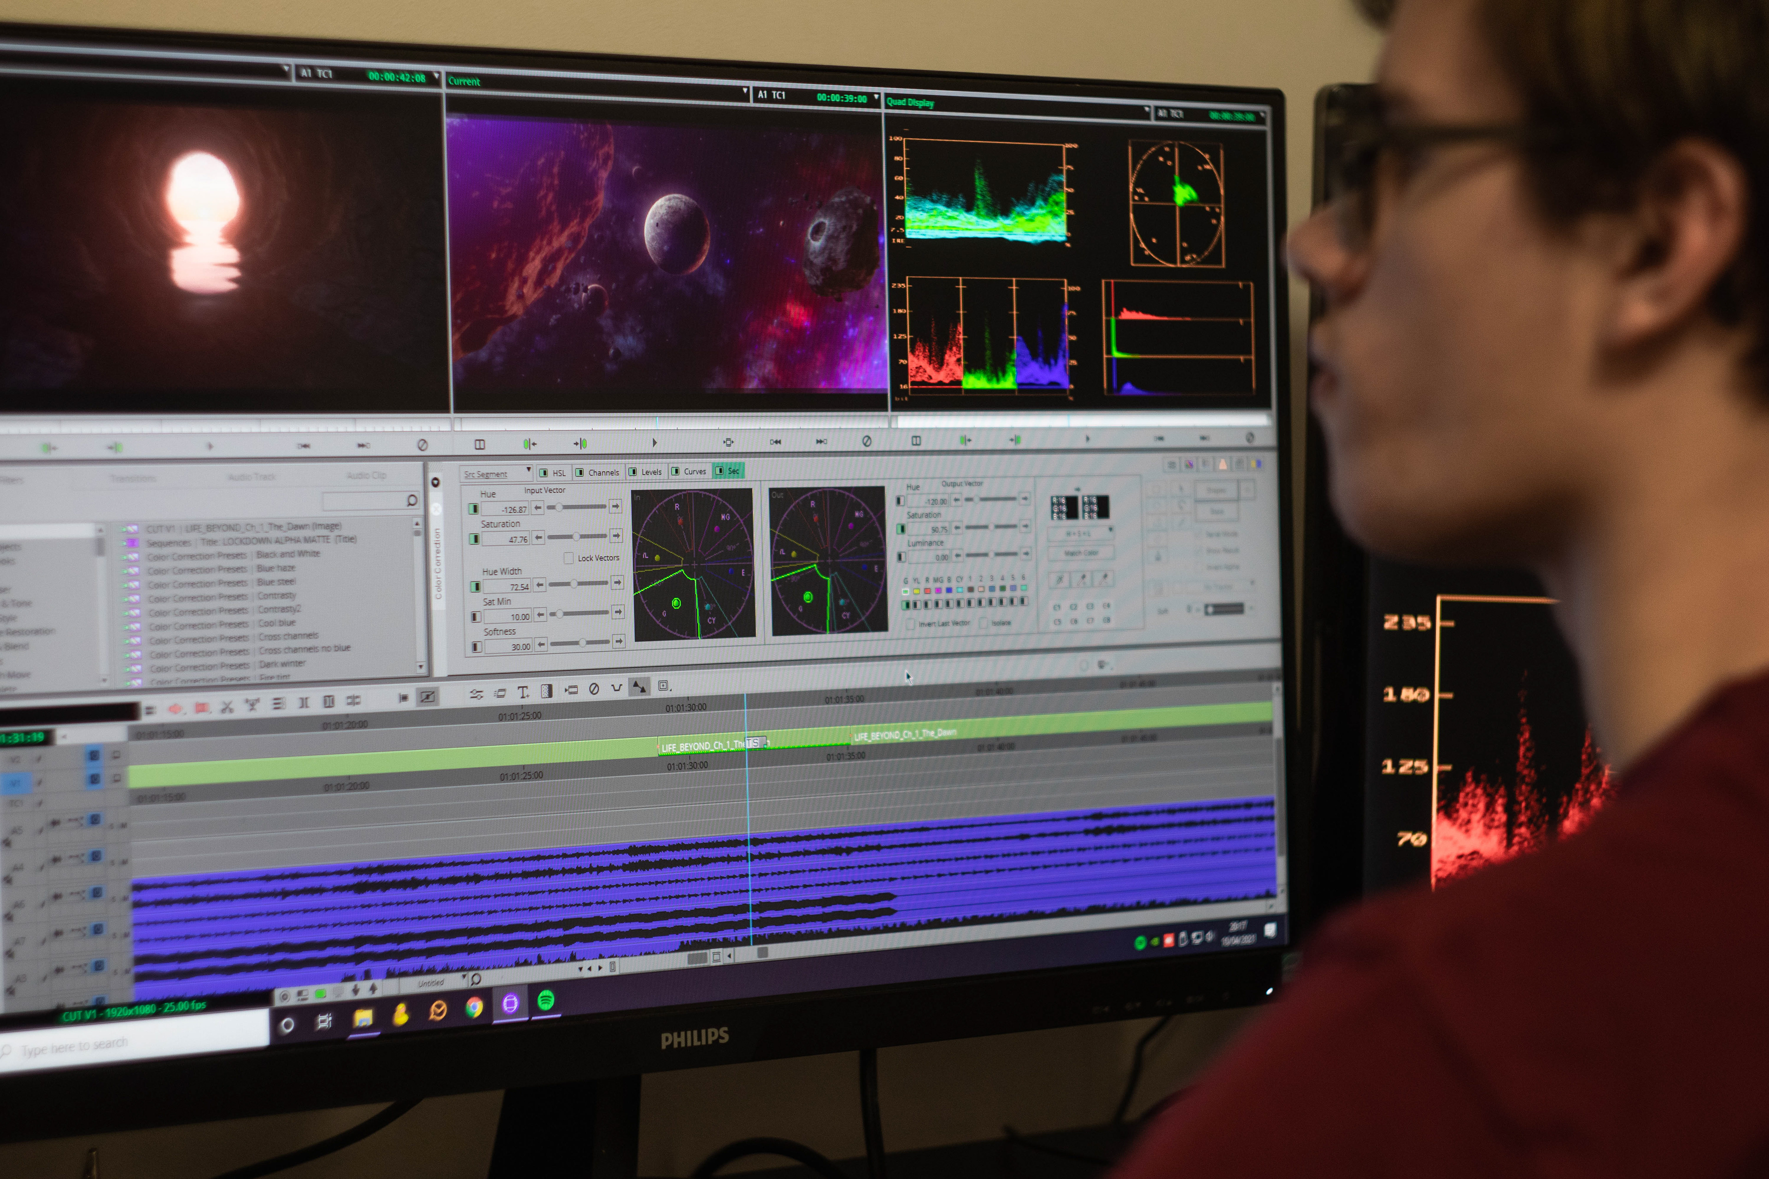Check the Isolate checkbox
1769x1179 pixels.
point(983,623)
